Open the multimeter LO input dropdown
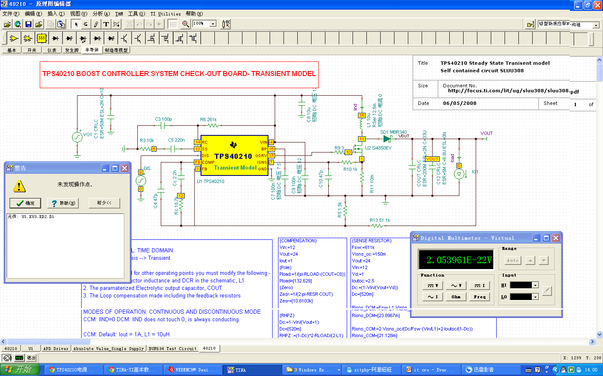603x376 pixels. (x=535, y=297)
